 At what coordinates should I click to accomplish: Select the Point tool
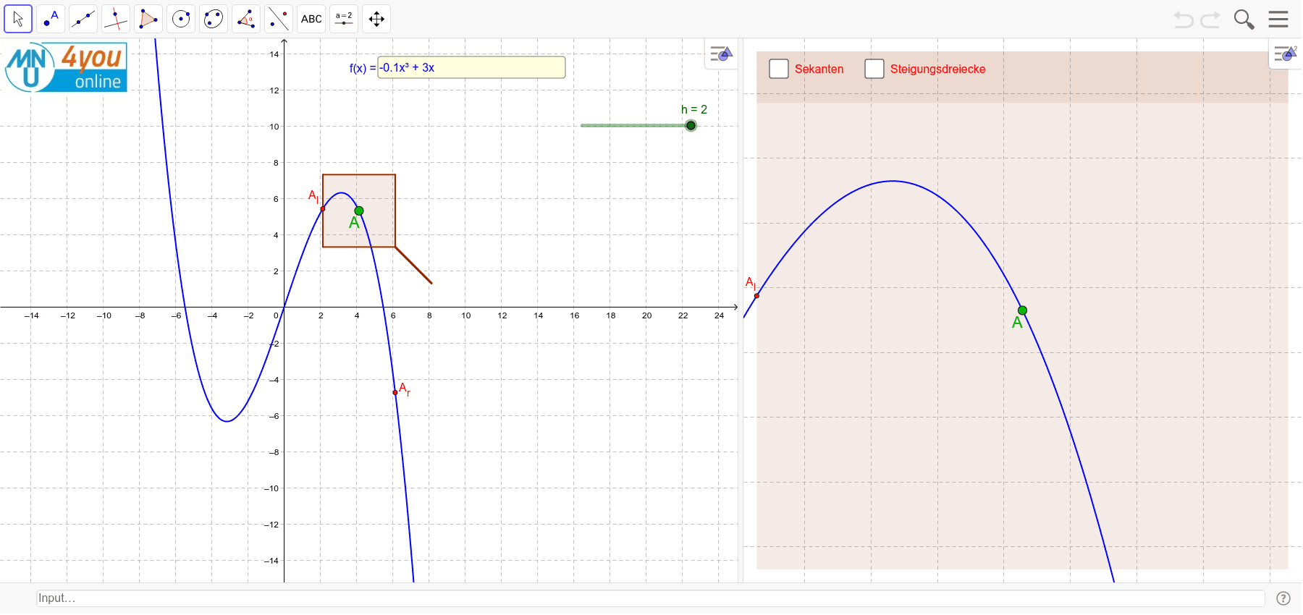(x=51, y=19)
